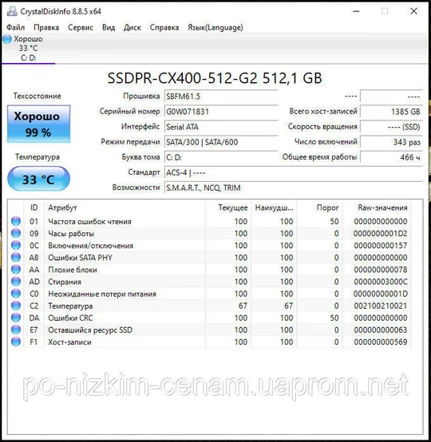Image resolution: width=431 pixels, height=442 pixels.
Task: Select the Часы работы attribute
Action: click(71, 234)
